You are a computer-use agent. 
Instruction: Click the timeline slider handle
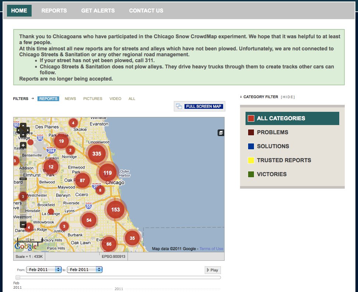coord(18,277)
